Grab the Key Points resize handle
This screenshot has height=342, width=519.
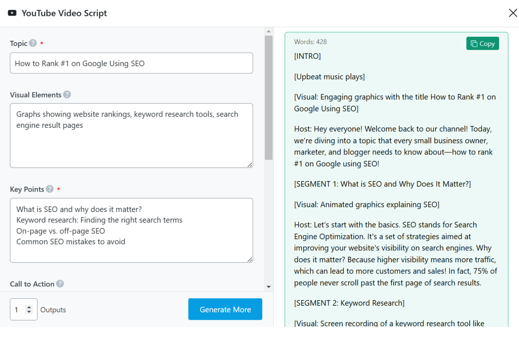250,260
